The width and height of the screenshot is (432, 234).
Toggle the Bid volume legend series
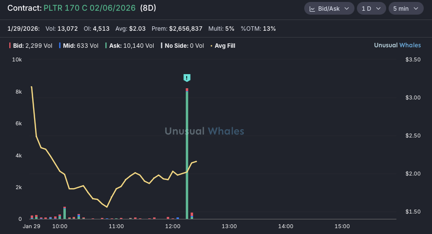pyautogui.click(x=31, y=46)
